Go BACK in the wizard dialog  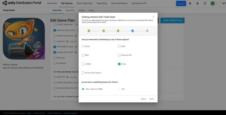[143, 99]
